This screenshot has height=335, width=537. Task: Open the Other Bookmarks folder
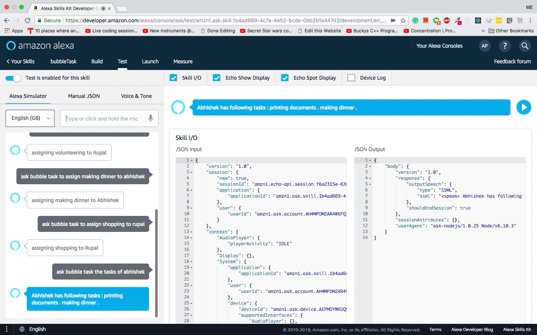pyautogui.click(x=511, y=31)
